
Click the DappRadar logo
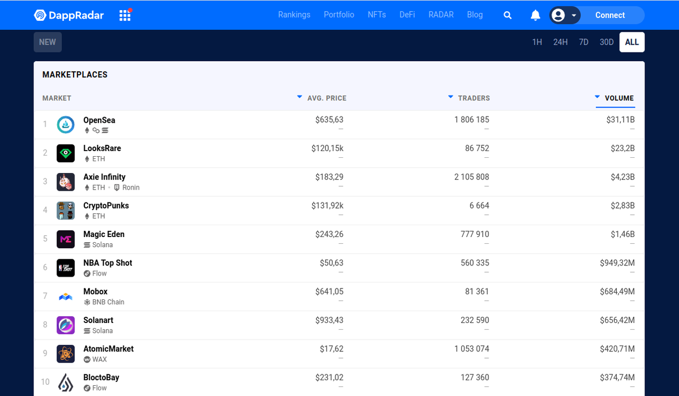point(68,15)
